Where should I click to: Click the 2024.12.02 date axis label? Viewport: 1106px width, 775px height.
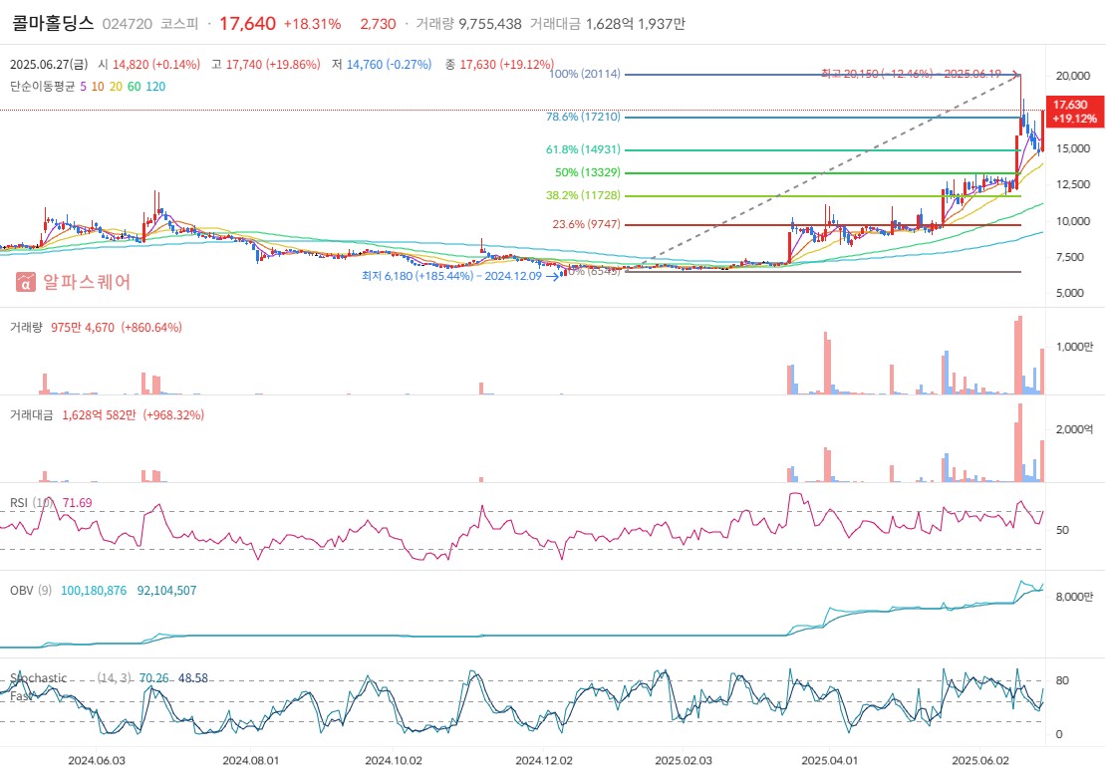pos(544,761)
